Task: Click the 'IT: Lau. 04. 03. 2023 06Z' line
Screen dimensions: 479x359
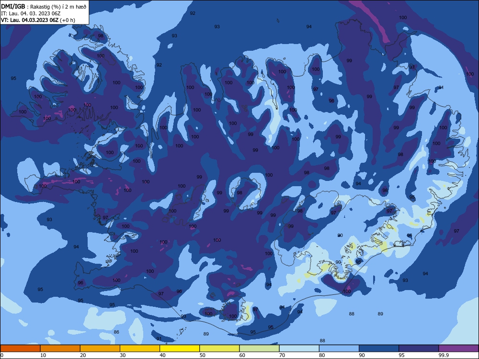Action: click(31, 13)
